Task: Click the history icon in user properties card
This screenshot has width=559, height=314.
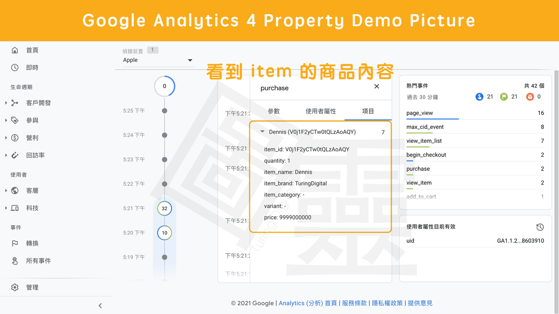Action: coord(540,227)
